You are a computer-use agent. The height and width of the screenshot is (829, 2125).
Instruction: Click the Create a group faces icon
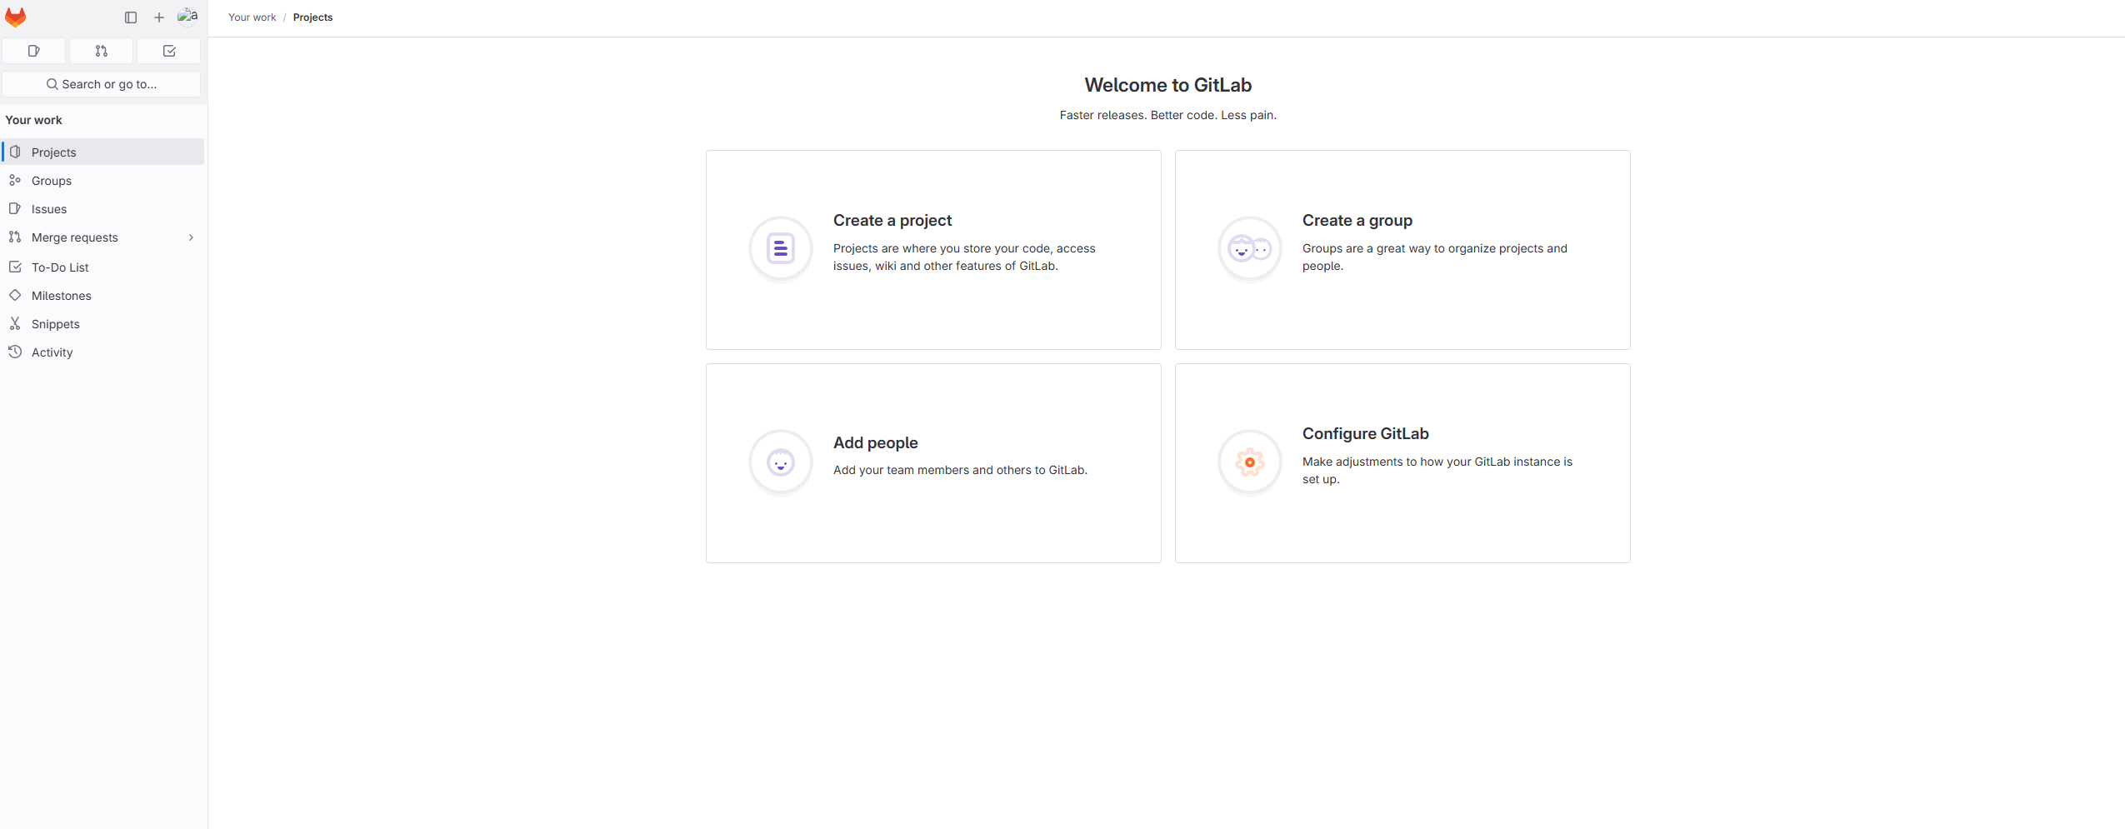point(1249,249)
